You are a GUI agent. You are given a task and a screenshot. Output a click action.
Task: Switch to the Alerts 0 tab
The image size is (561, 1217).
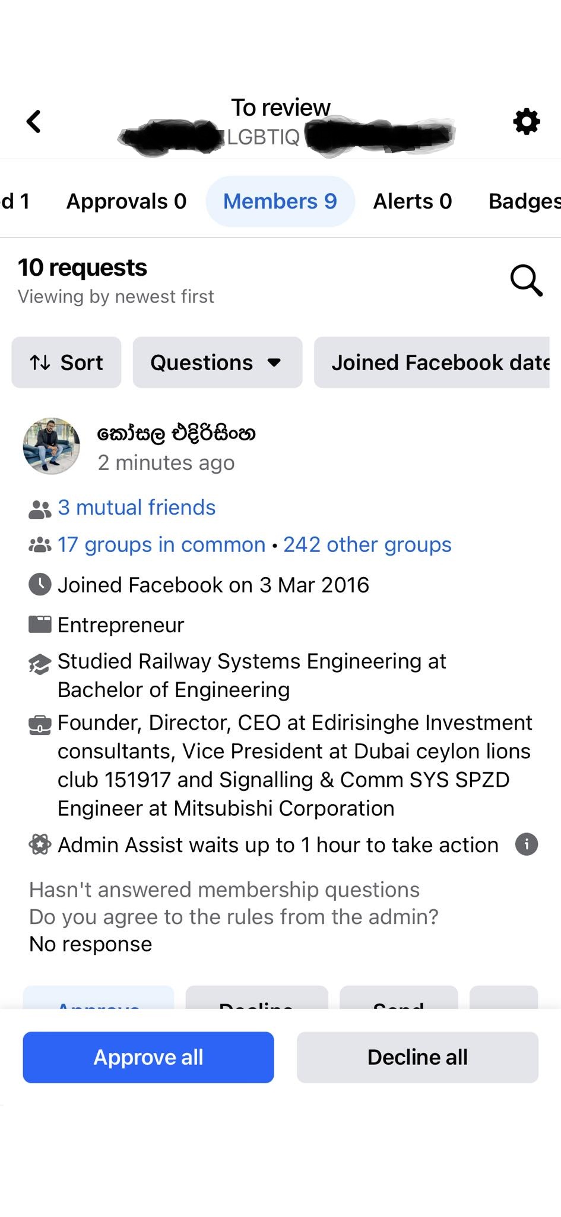pos(413,201)
